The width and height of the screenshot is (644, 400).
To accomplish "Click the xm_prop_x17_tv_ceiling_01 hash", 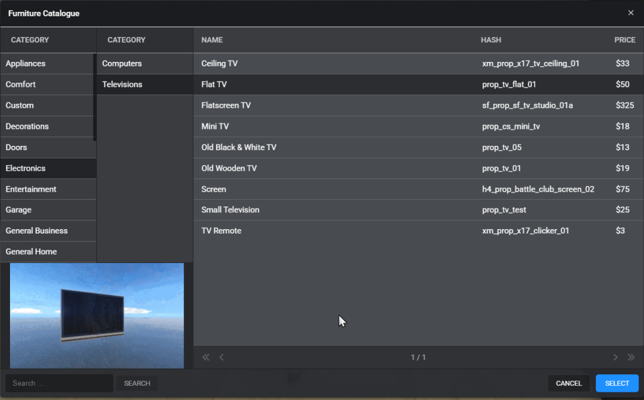I will (x=531, y=64).
